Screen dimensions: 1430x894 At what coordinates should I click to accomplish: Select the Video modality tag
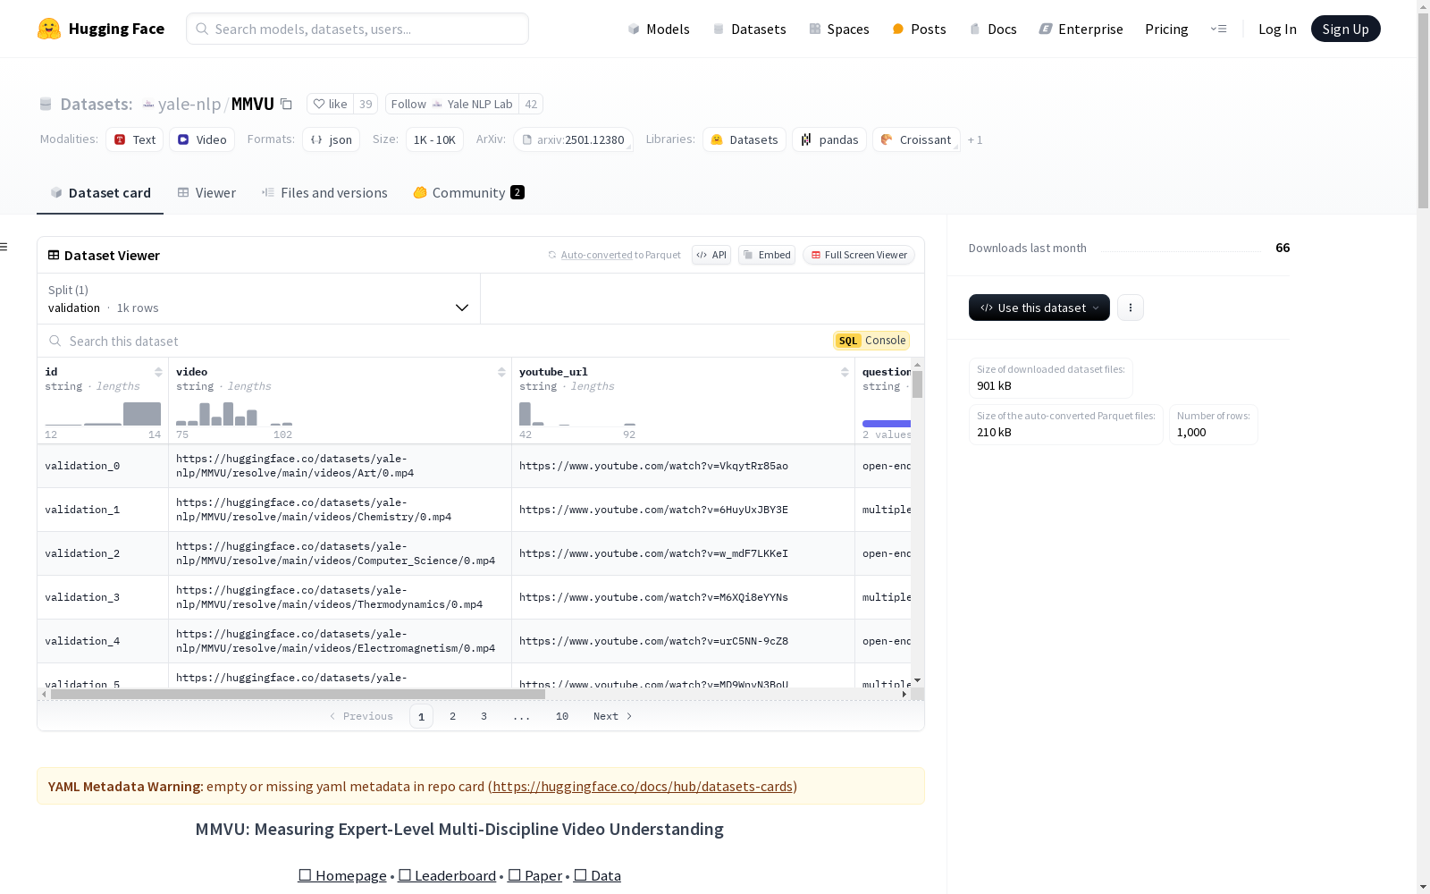pyautogui.click(x=202, y=139)
